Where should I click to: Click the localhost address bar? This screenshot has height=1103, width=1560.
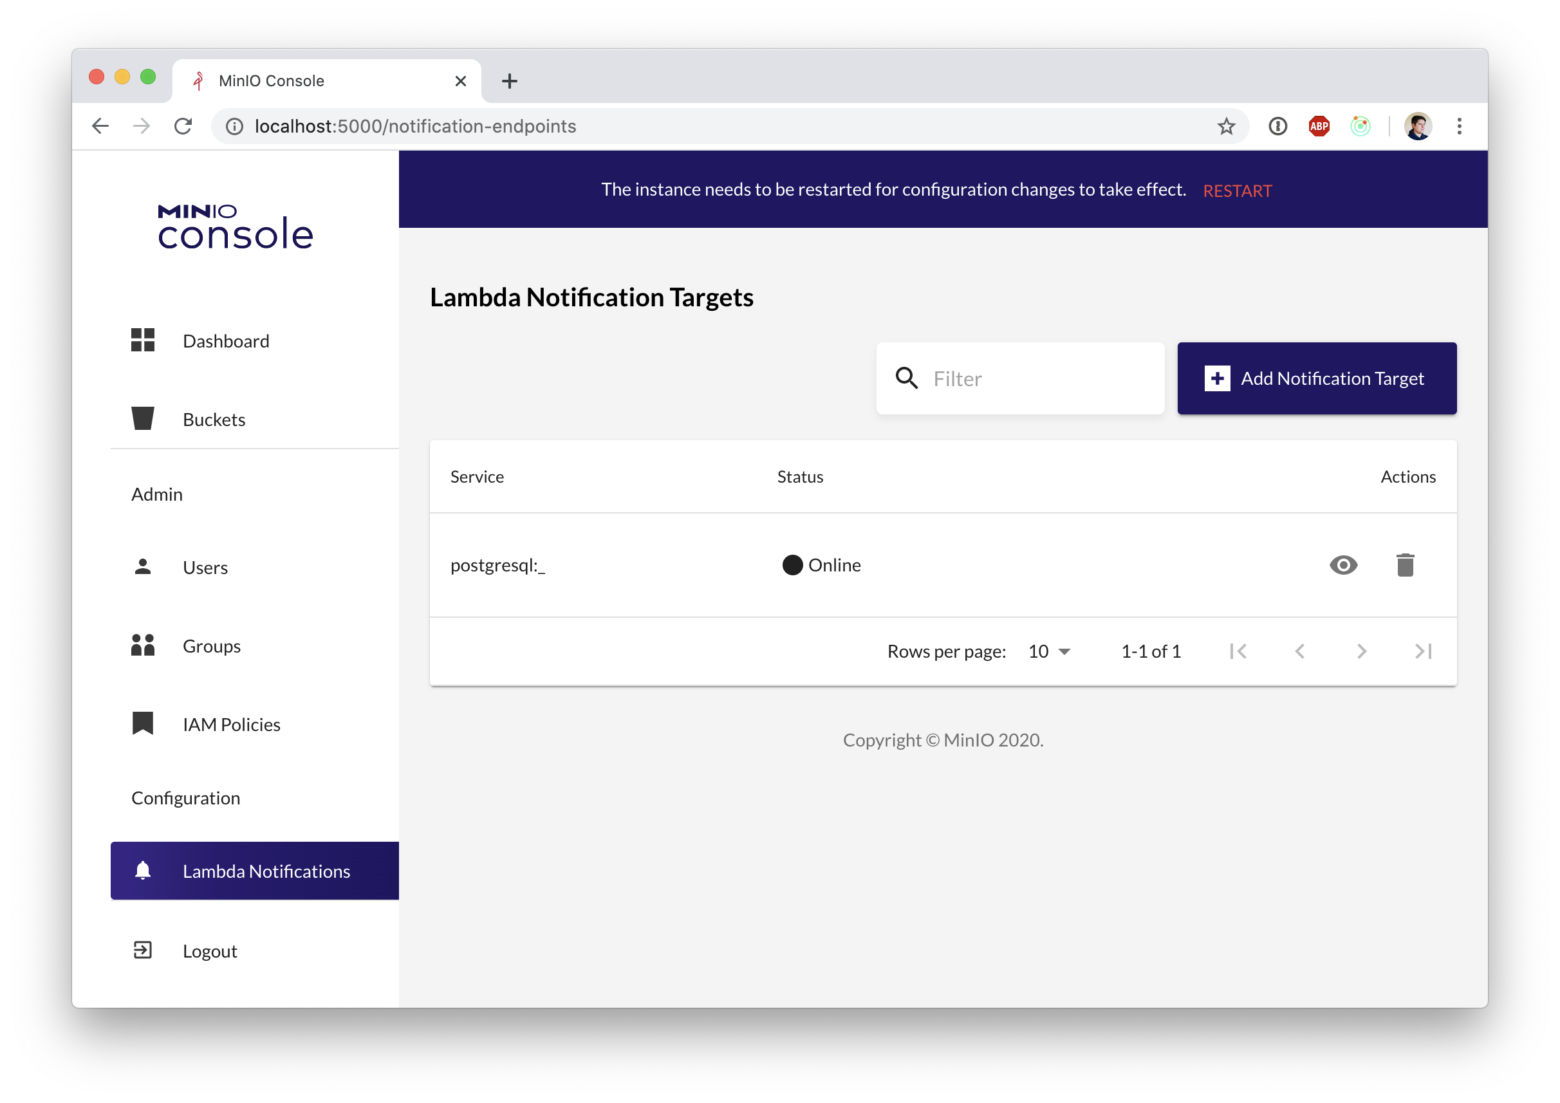(x=730, y=125)
